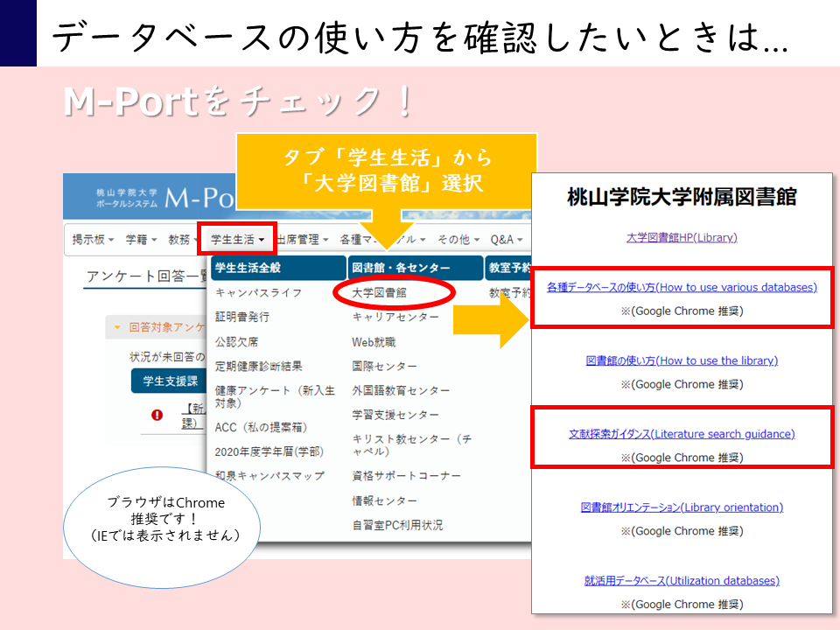The height and width of the screenshot is (630, 840).
Task: Select 健康アンケート（新入生対象）entry
Action: tap(275, 396)
